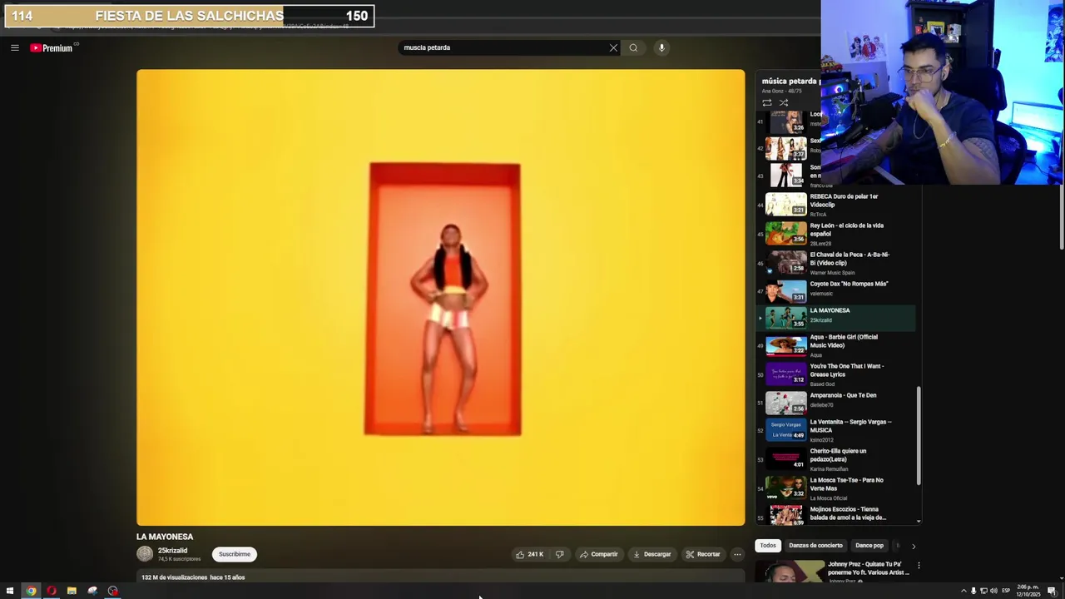Go to YouTube Premium home logo
Viewport: 1065px width, 599px height.
(x=53, y=47)
